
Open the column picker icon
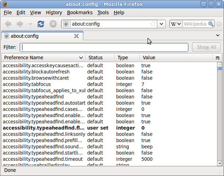pos(217,58)
